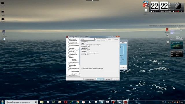This screenshot has height=104, width=185.
Task: Select the Расположение sub-item under Субтитры
Action: coord(75,71)
